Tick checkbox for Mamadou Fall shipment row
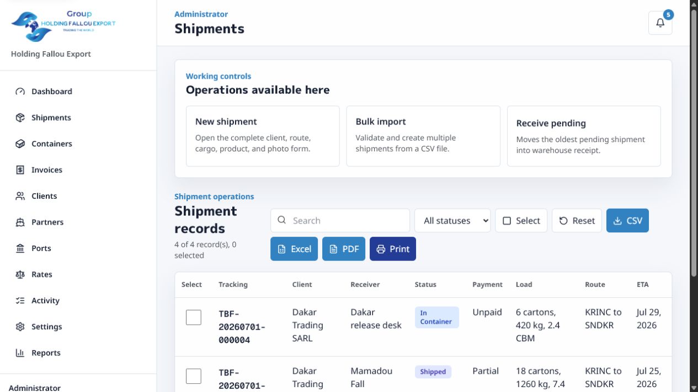 pos(194,377)
